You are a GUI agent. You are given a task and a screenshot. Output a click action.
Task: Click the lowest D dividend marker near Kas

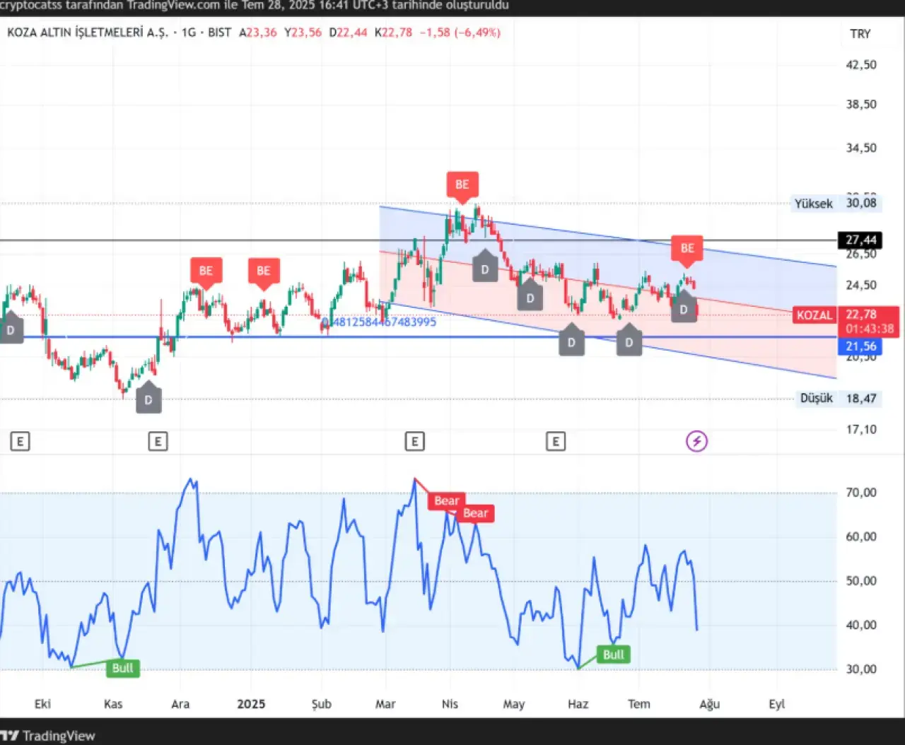tap(148, 399)
